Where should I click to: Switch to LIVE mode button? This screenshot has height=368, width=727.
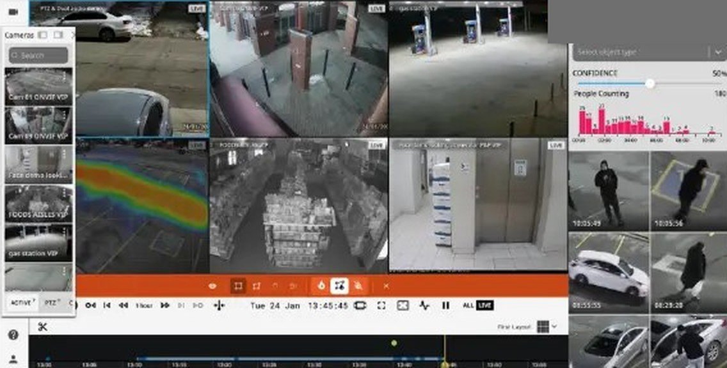coord(484,305)
